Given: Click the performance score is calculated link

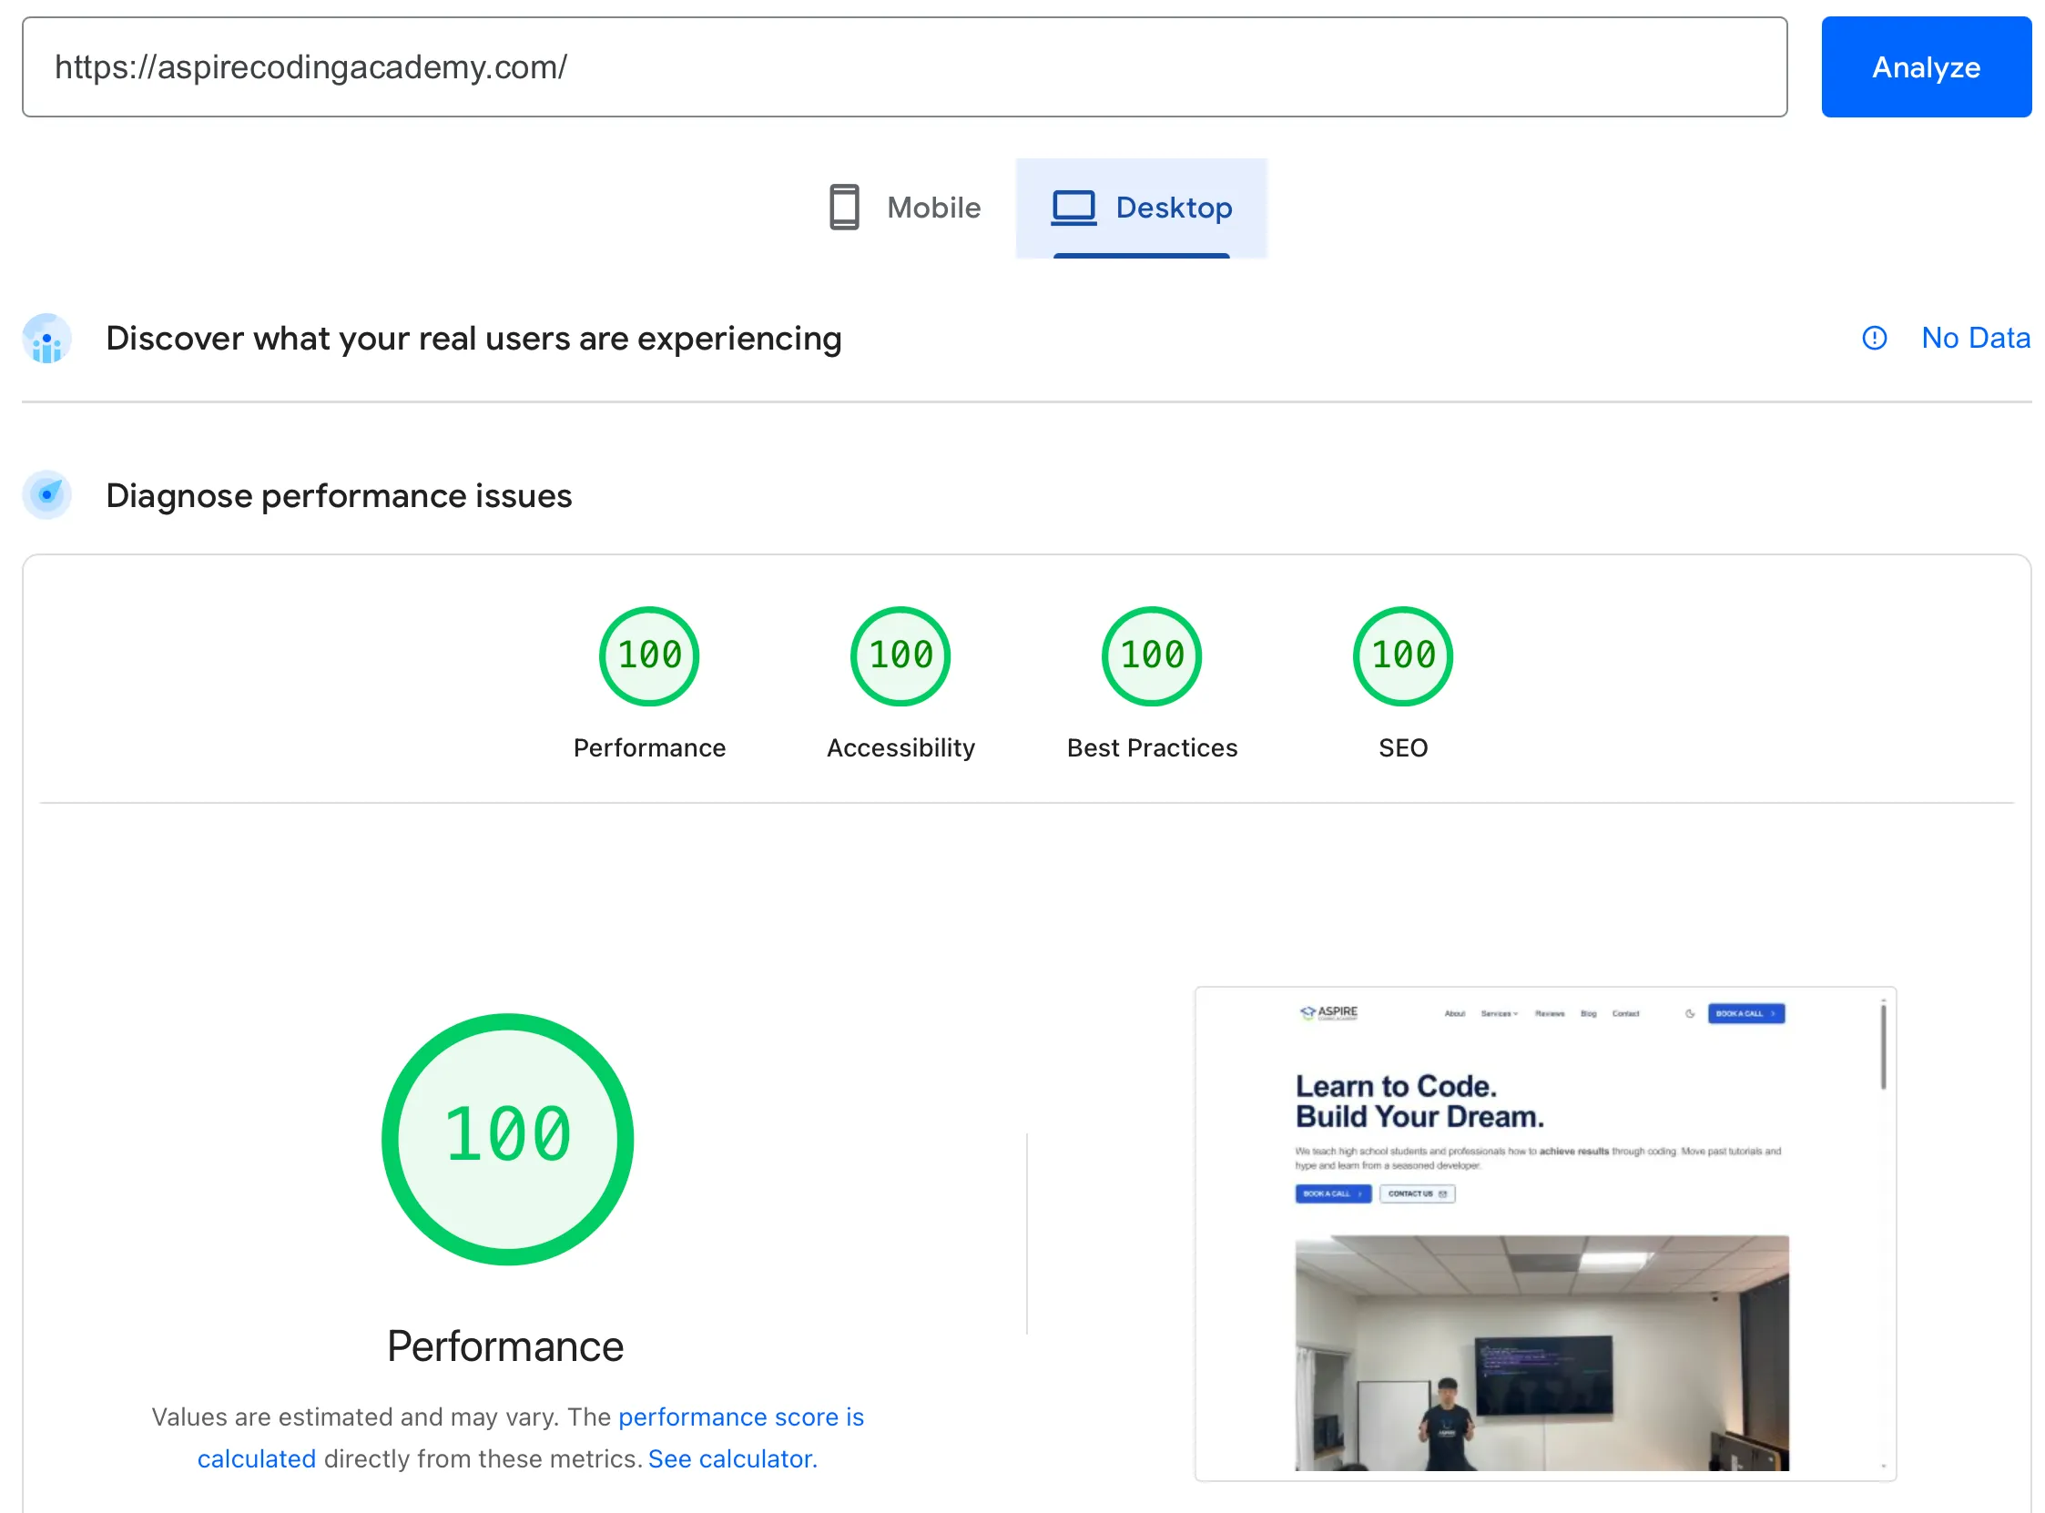Looking at the screenshot, I should 740,1417.
